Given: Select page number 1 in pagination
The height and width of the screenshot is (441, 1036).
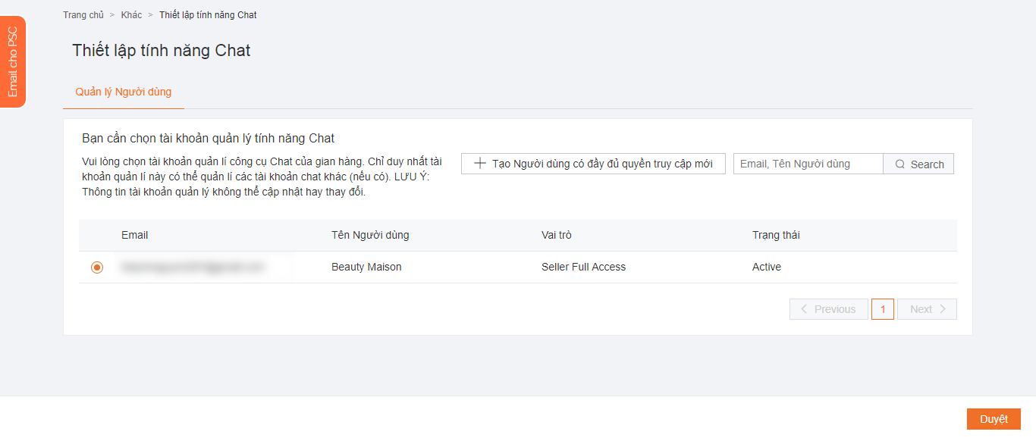Looking at the screenshot, I should coord(883,309).
